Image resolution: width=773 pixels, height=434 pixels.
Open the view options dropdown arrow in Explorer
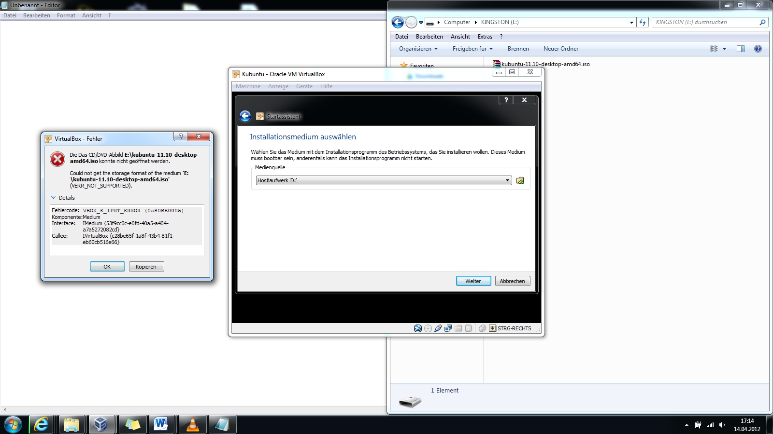click(x=724, y=49)
